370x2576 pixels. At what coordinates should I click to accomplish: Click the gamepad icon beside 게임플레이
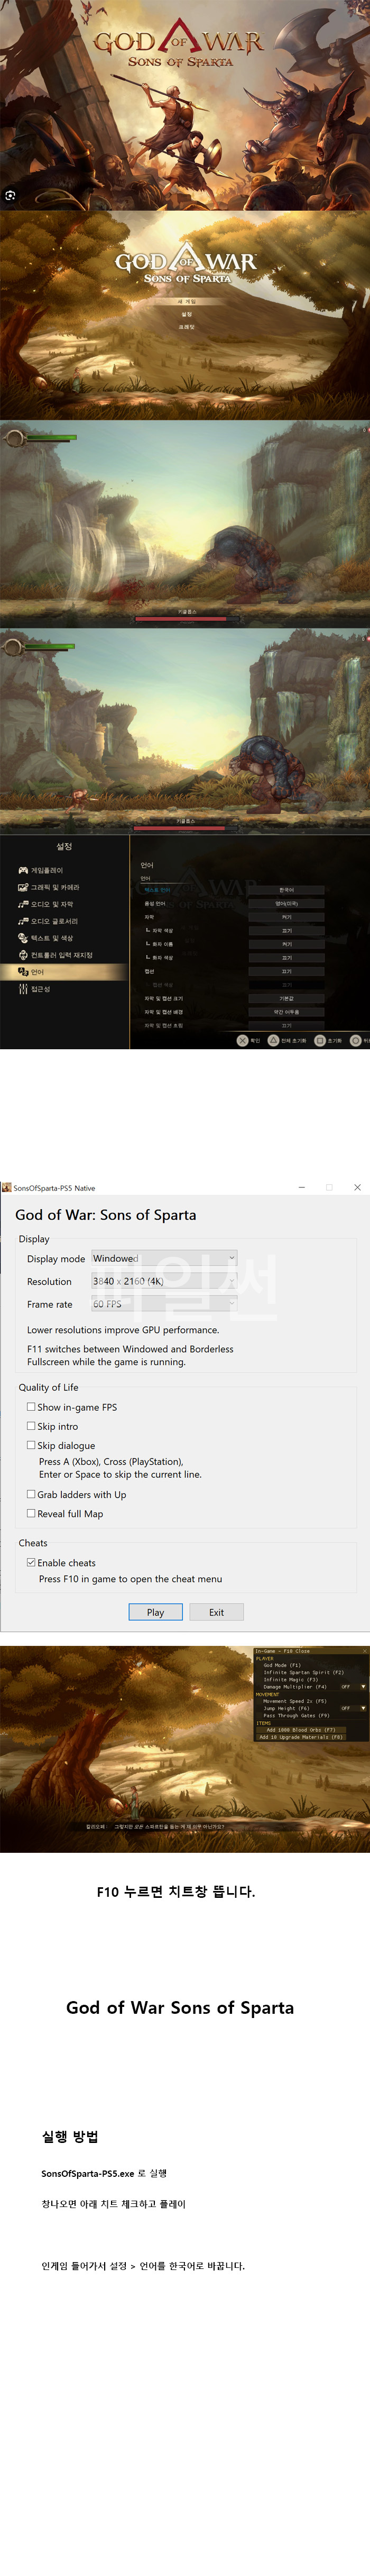pyautogui.click(x=23, y=870)
